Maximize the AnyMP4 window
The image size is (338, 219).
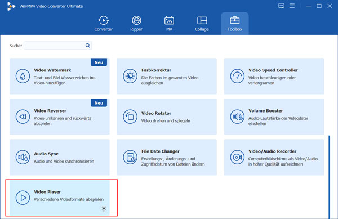[x=319, y=6]
